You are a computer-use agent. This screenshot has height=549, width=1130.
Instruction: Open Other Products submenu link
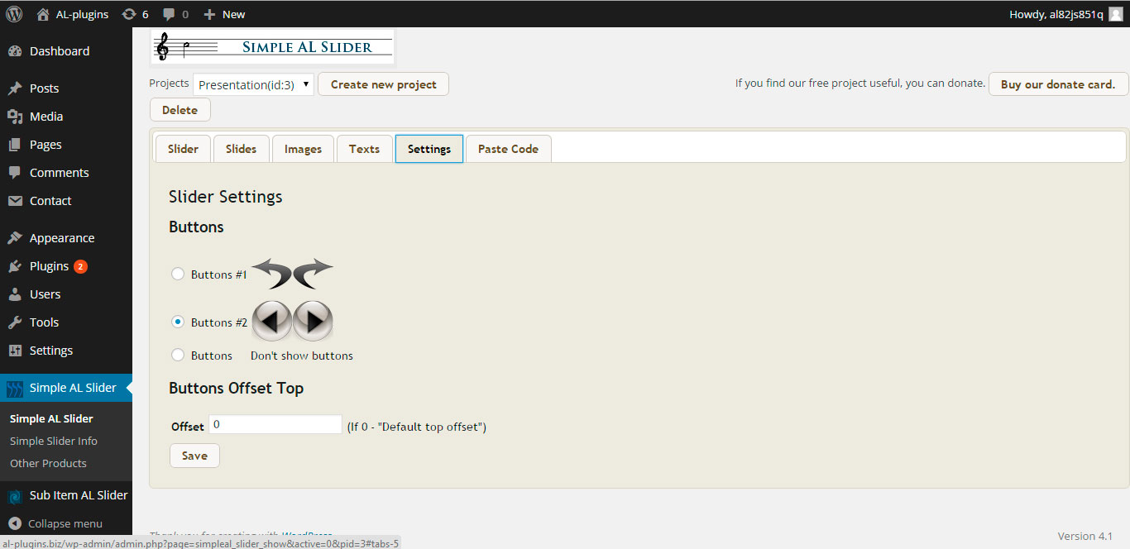click(x=48, y=463)
